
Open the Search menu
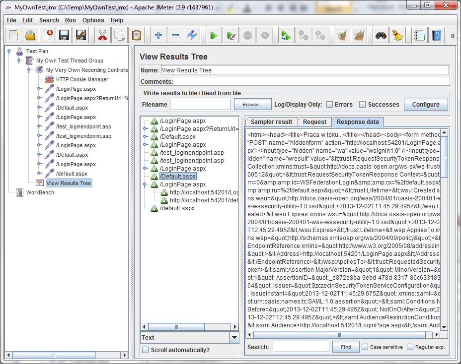point(49,20)
